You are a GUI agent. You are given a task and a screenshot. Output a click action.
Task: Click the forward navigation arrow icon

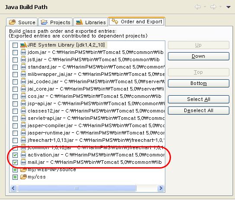[x=213, y=7]
